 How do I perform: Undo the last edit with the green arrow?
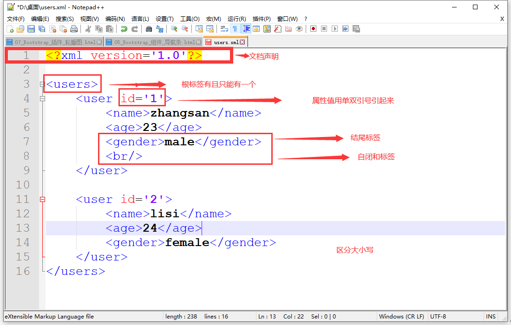[x=124, y=29]
